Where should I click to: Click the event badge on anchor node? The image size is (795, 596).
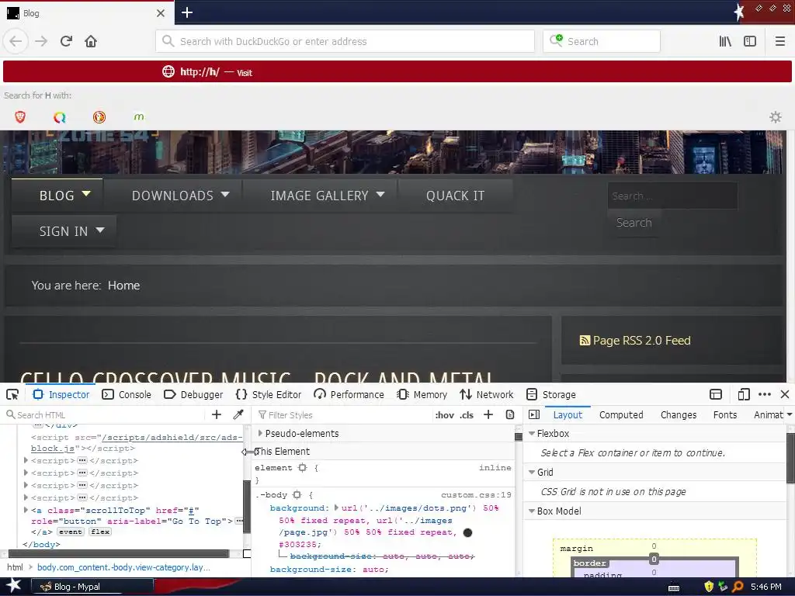tap(70, 532)
